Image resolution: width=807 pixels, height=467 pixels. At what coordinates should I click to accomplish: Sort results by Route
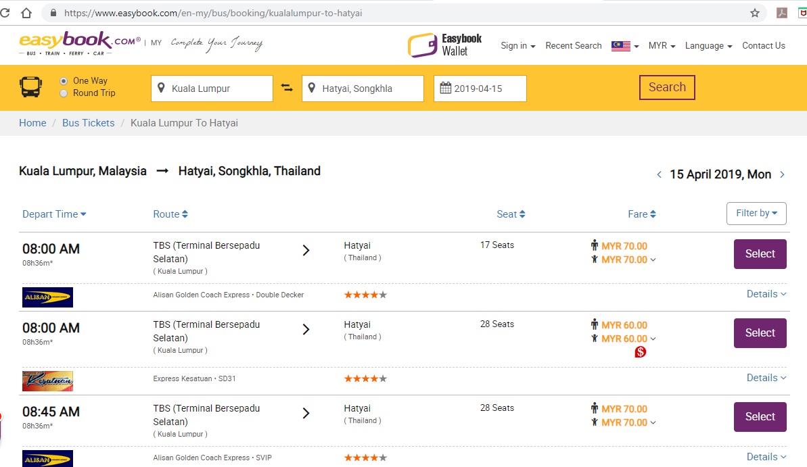point(170,214)
